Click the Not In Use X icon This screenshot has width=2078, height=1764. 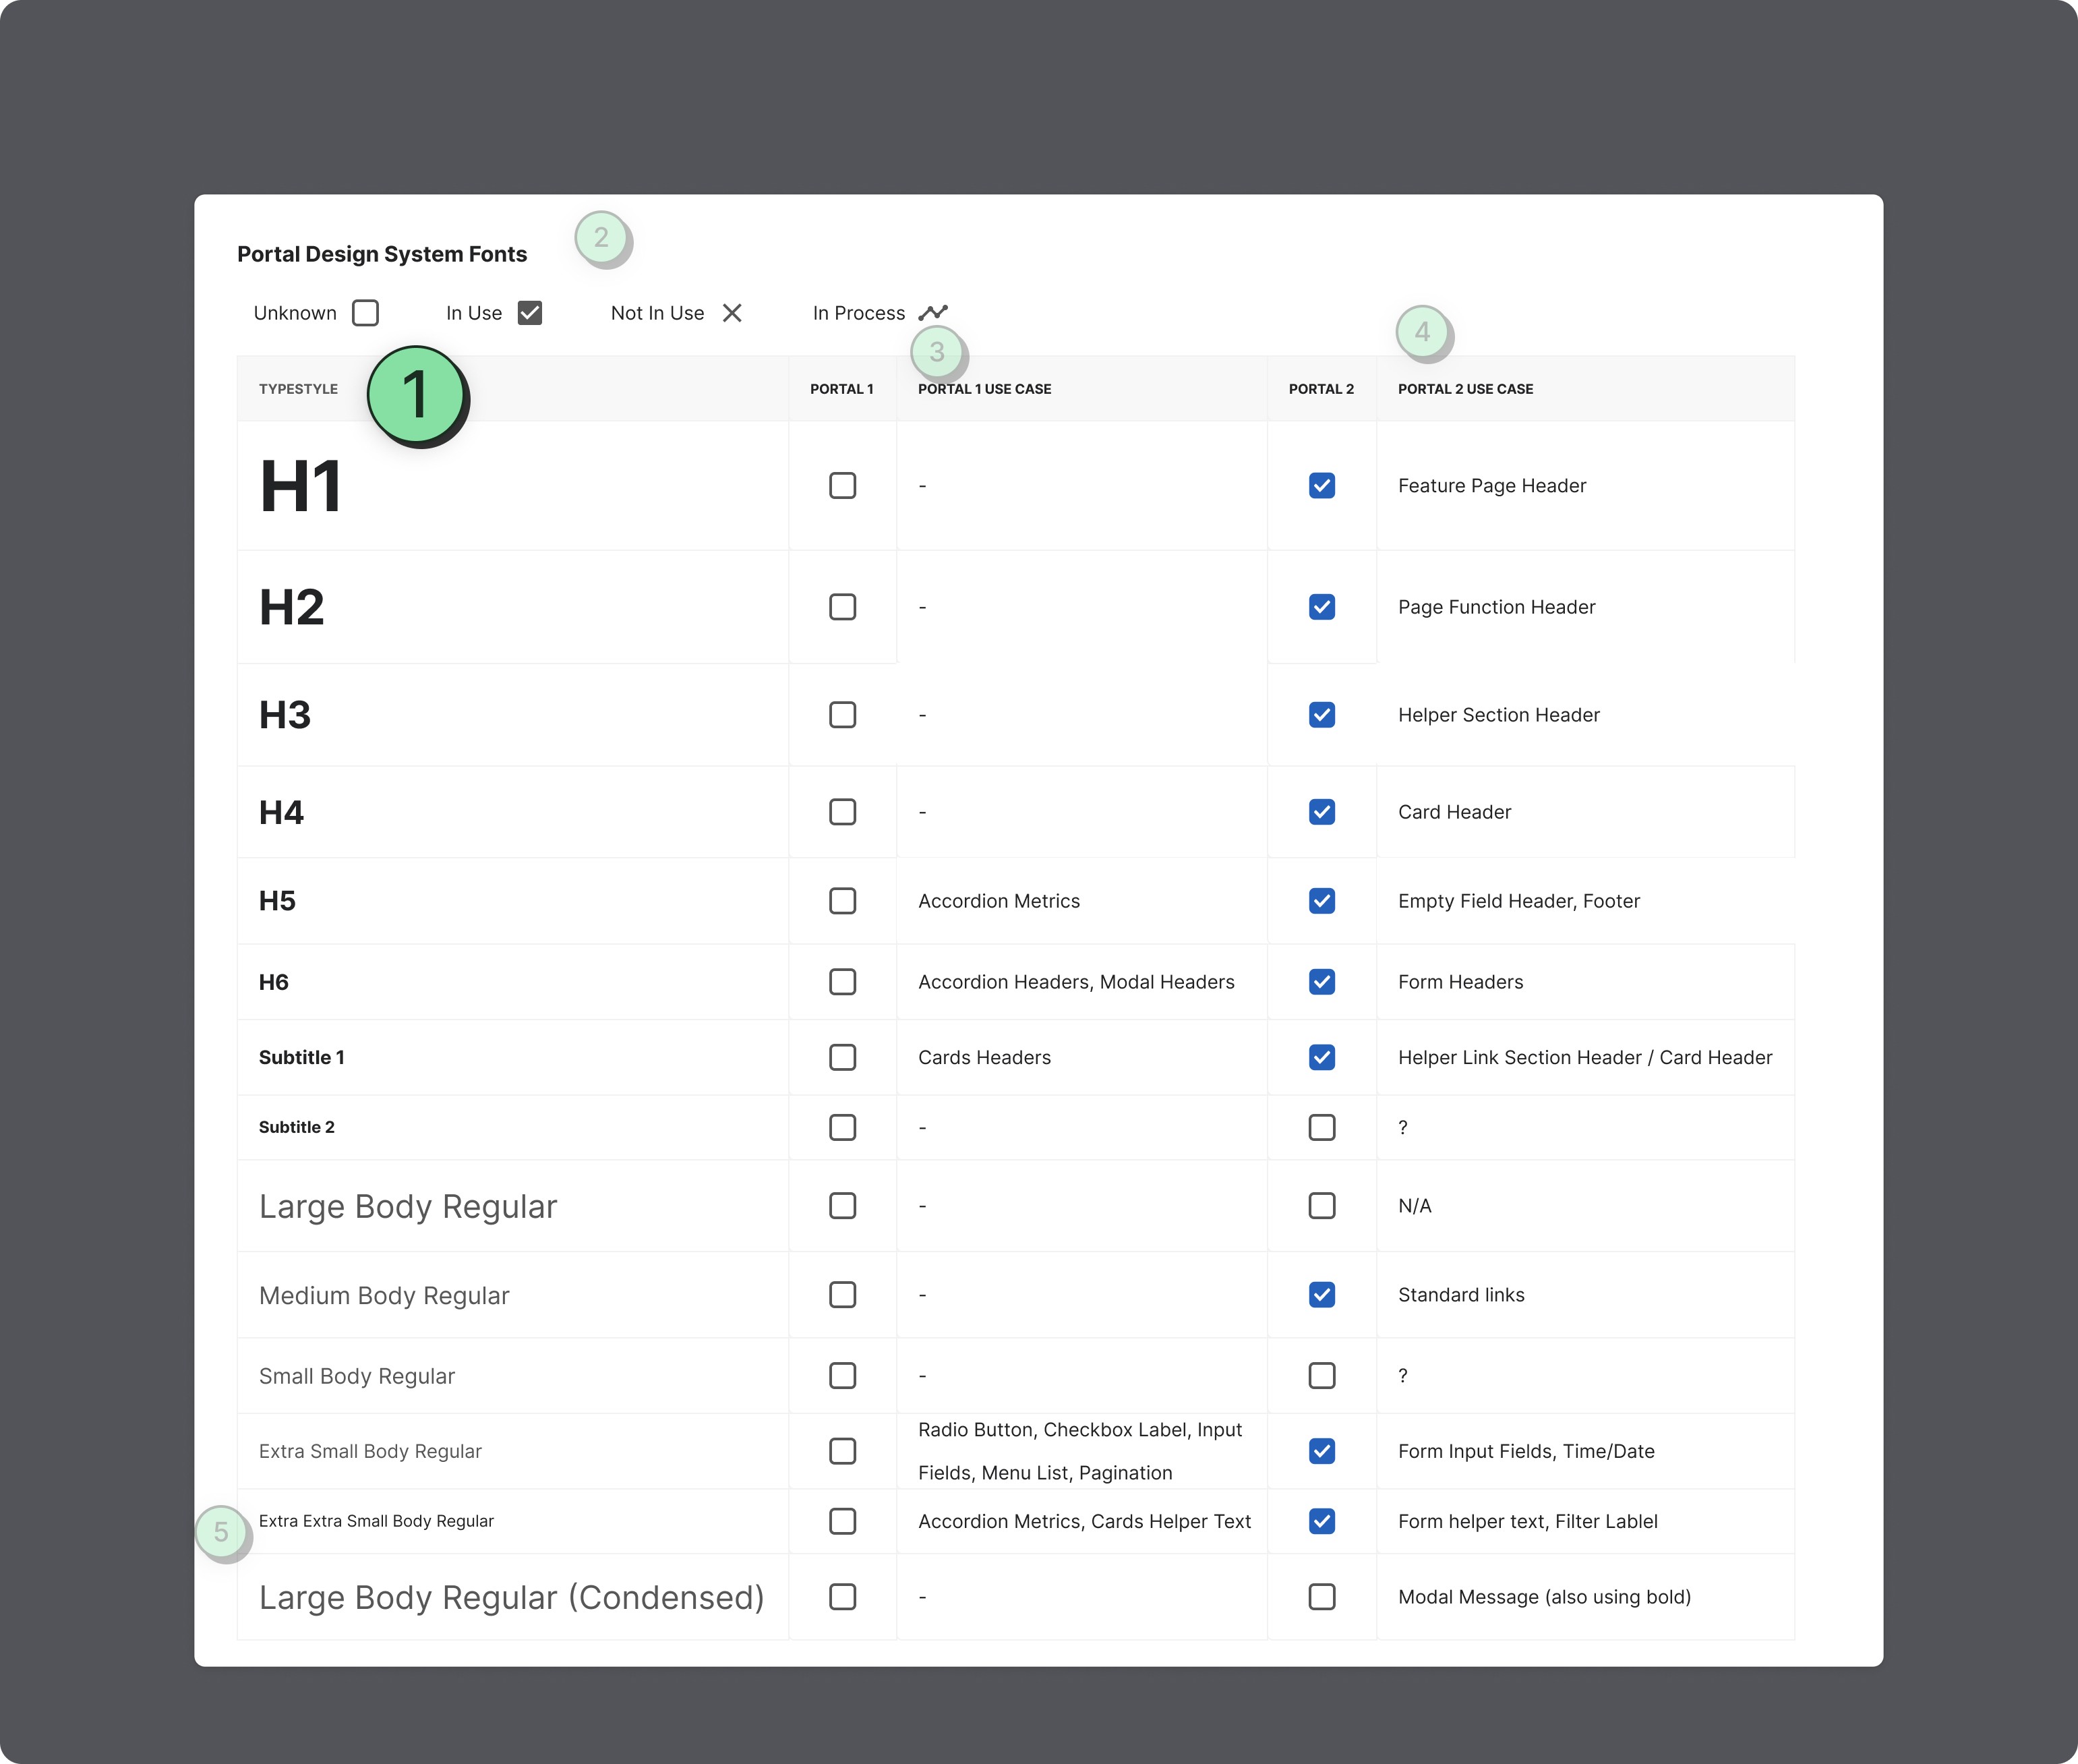click(732, 313)
